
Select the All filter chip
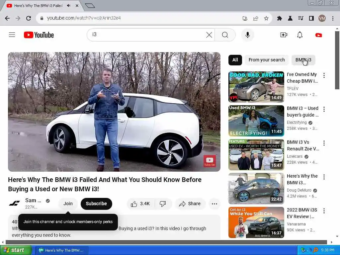pos(235,60)
